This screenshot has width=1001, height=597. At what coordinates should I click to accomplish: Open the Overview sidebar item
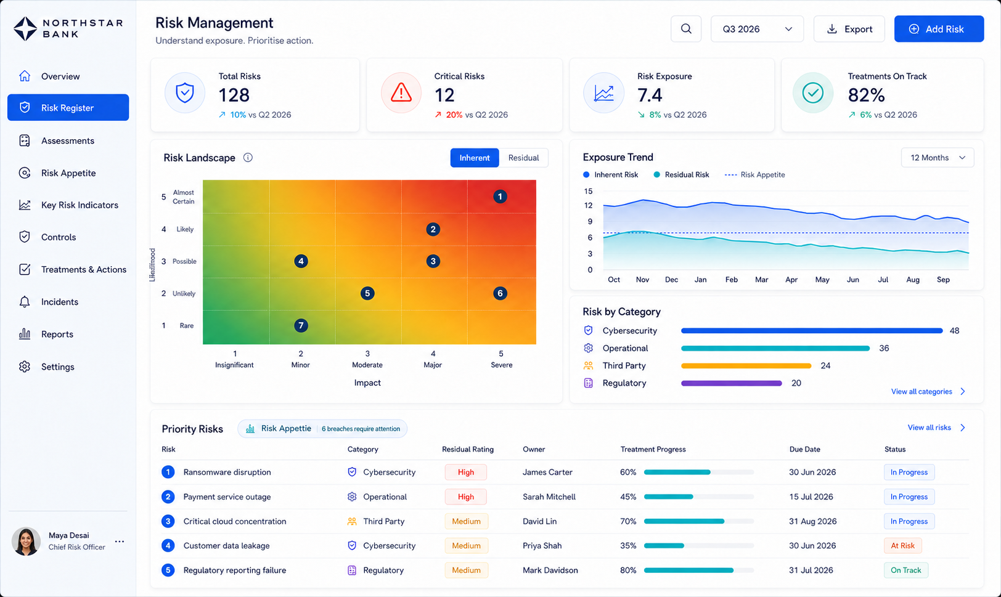[68, 76]
